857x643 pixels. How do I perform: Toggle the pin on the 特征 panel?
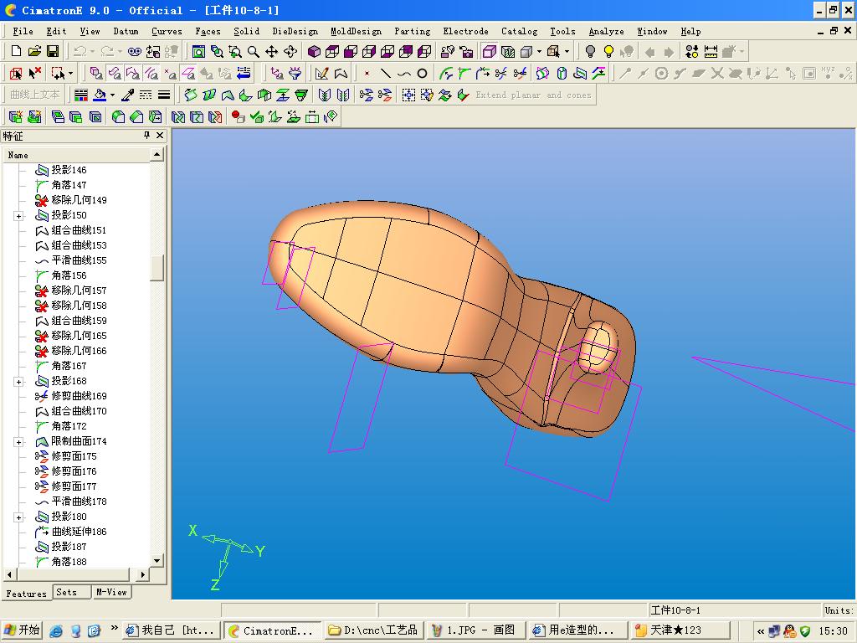coord(146,136)
